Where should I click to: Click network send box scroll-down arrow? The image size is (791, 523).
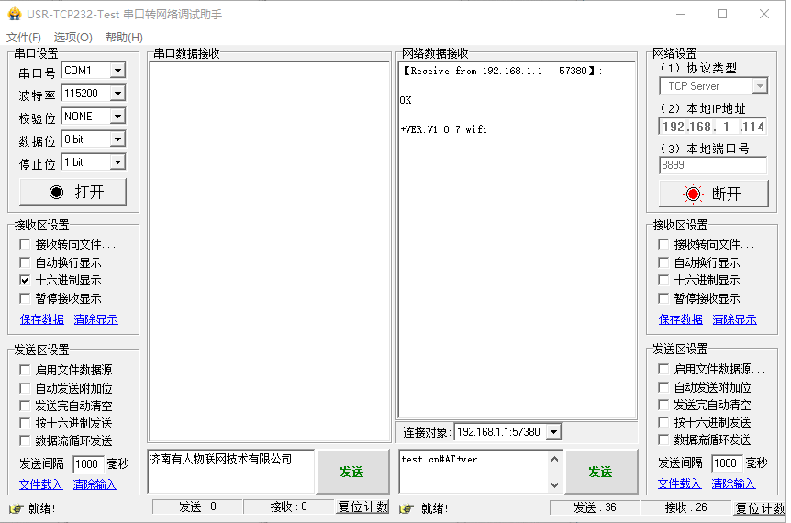point(554,485)
